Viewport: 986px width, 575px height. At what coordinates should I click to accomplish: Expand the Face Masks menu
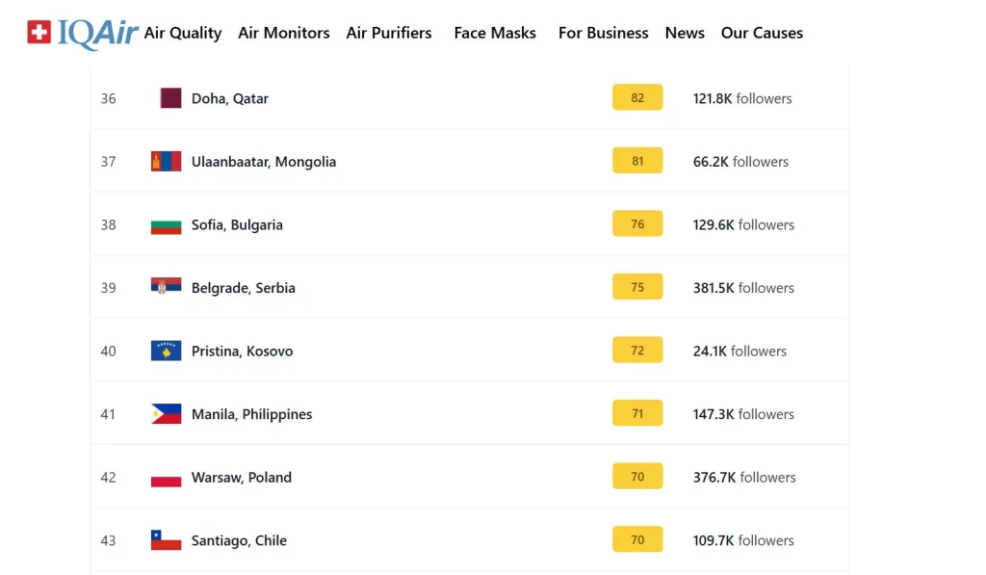[495, 33]
